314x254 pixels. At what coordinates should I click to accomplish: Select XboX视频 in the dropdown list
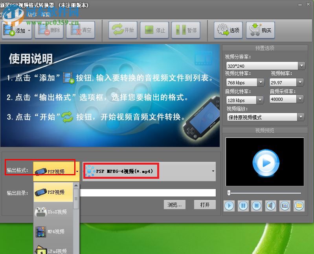53,212
